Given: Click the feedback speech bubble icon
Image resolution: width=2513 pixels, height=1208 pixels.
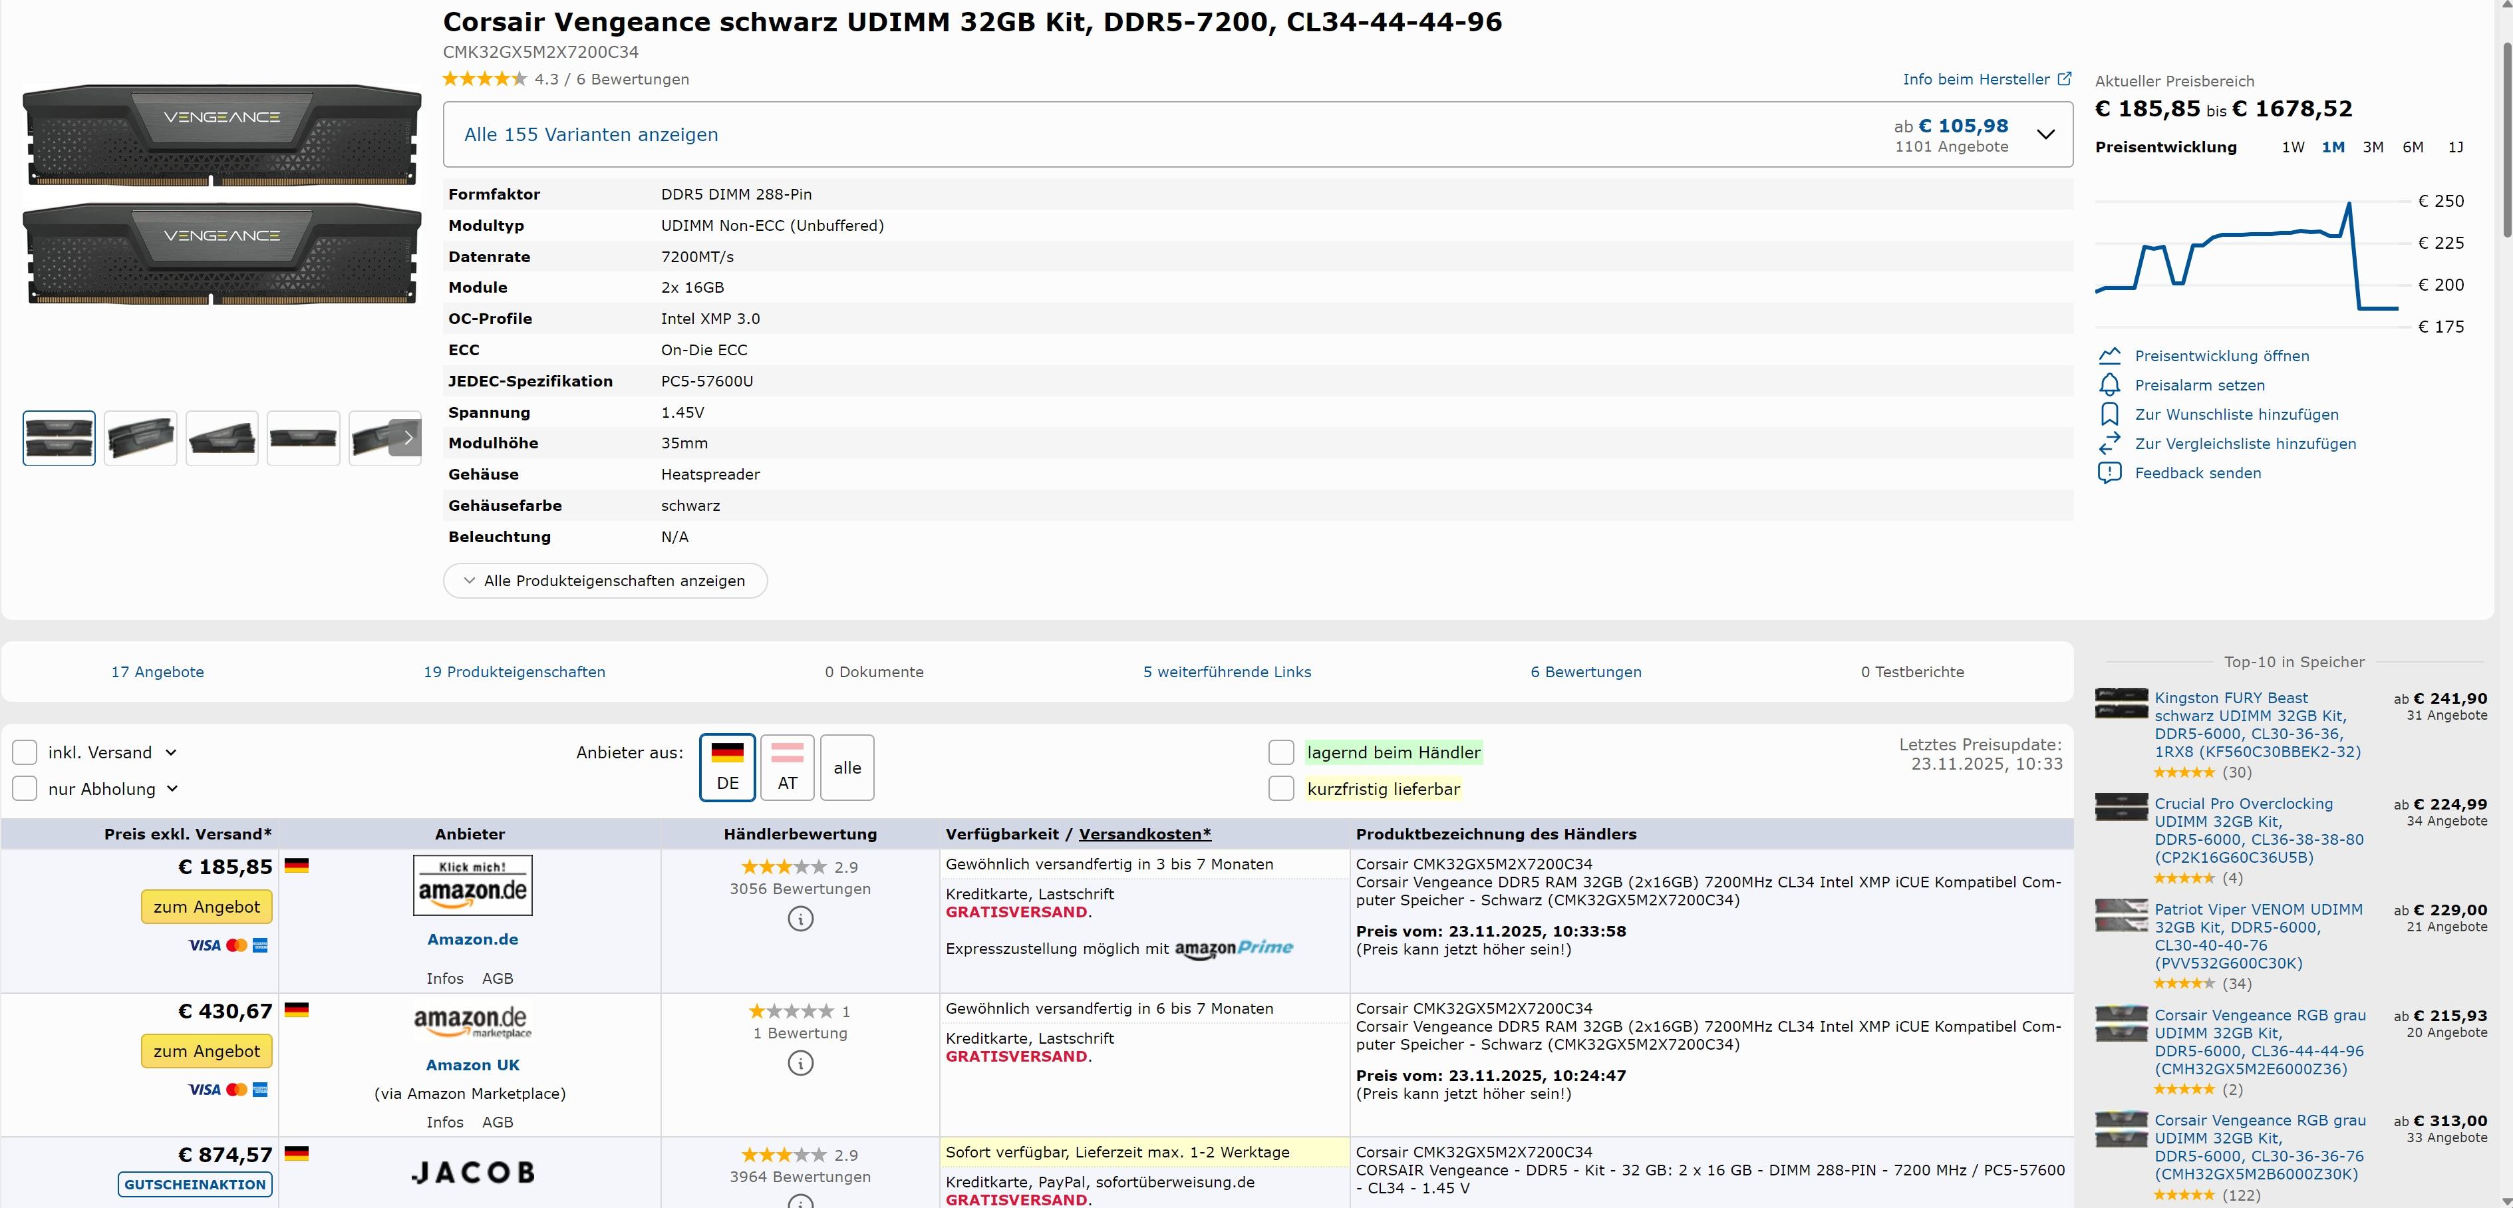Looking at the screenshot, I should pyautogui.click(x=2109, y=472).
